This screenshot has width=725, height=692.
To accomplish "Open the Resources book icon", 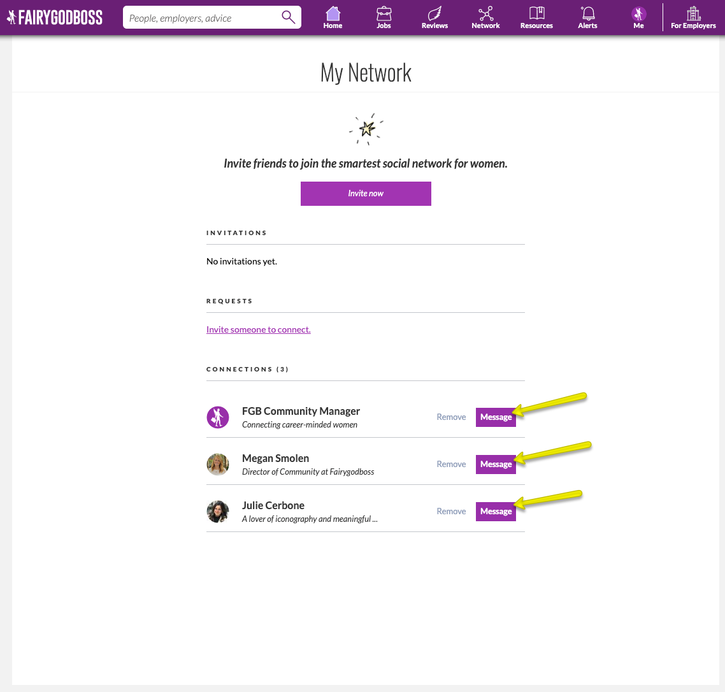I will (537, 13).
